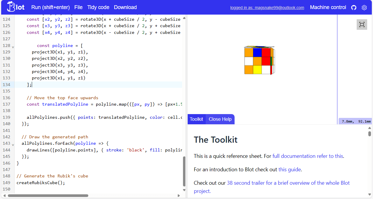Collapse code fold arrow at line 128
373x199 pixels.
13,46
